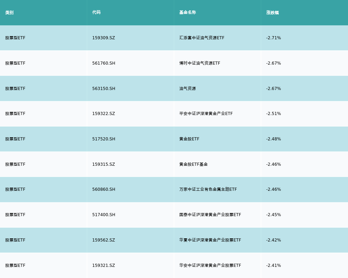The height and width of the screenshot is (278, 348).
Task: Select code 159309.SZ
Action: [104, 38]
